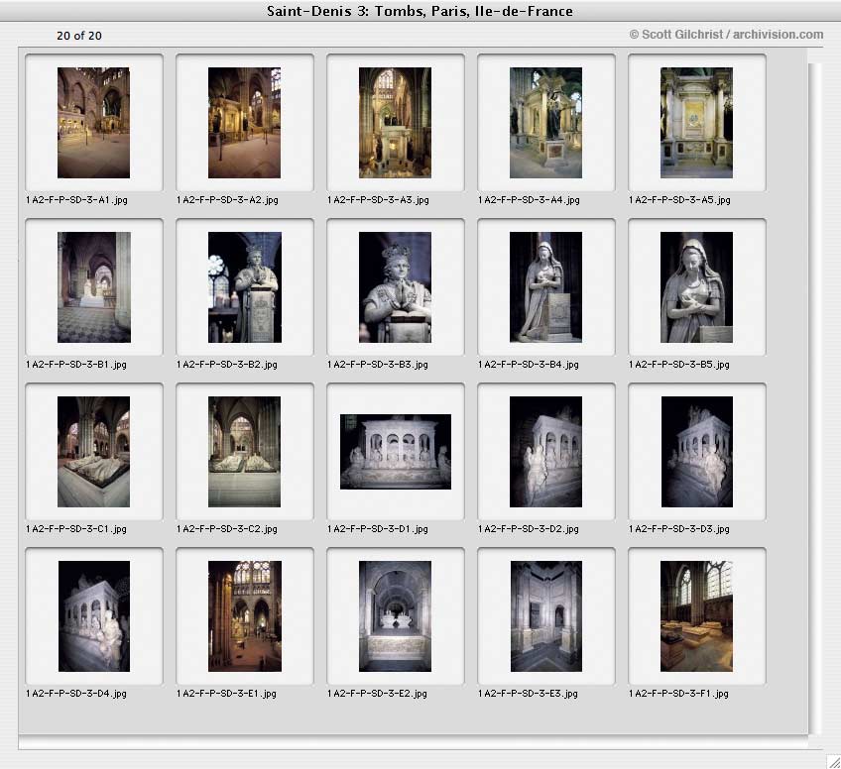Click filename 1A2-F-P-SD-3-D1.jpg
The image size is (841, 769).
(378, 529)
